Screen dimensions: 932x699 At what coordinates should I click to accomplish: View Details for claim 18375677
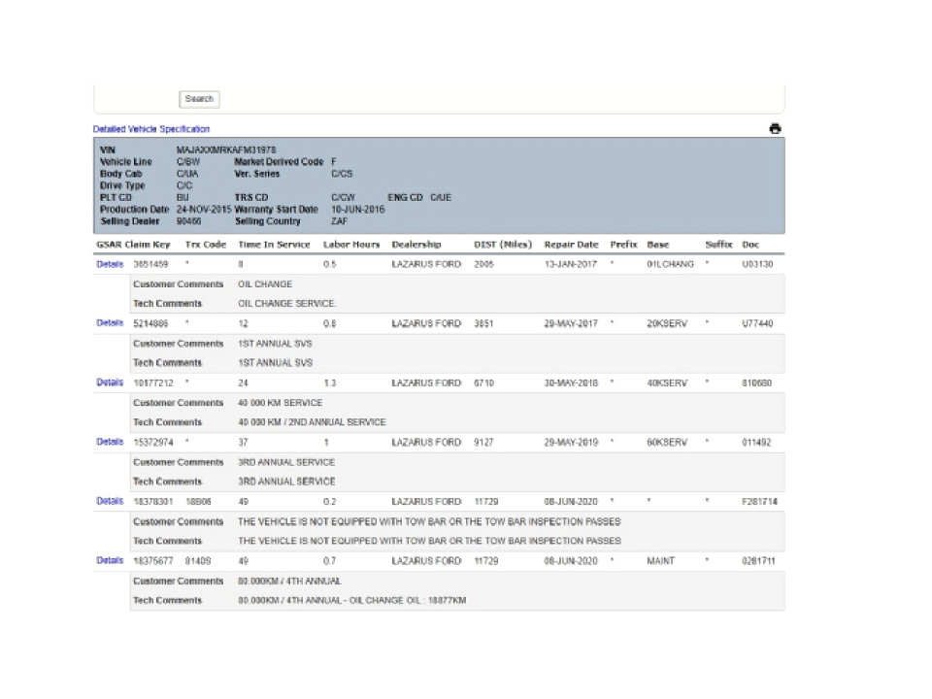click(x=110, y=560)
